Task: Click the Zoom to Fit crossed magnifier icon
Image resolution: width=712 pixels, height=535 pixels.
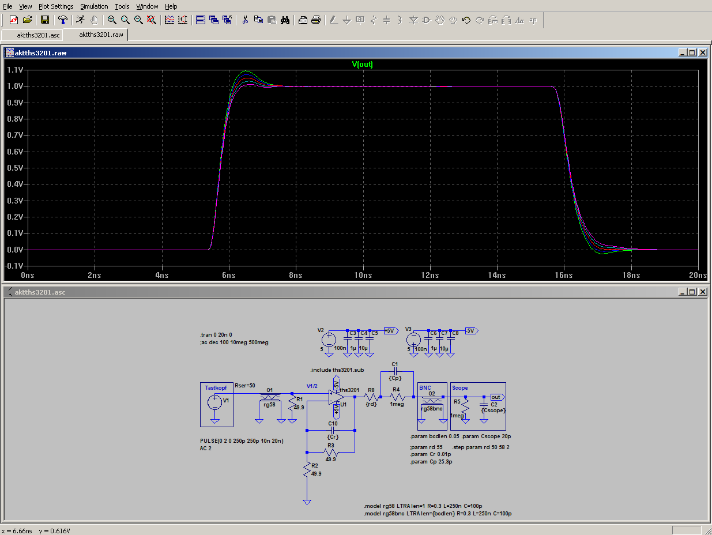Action: coord(152,20)
